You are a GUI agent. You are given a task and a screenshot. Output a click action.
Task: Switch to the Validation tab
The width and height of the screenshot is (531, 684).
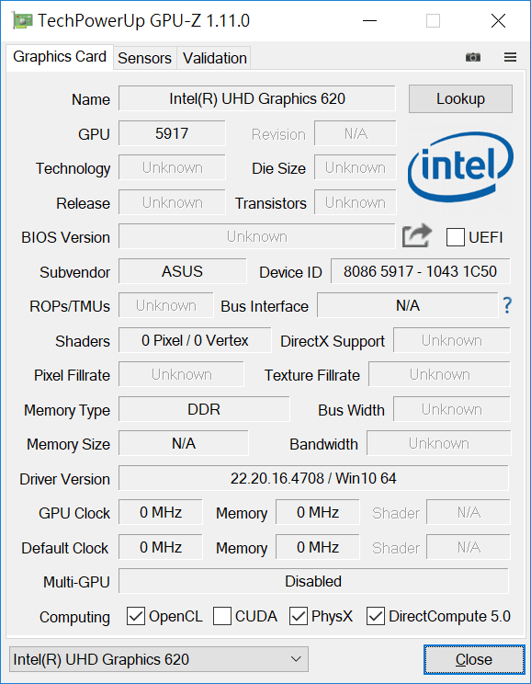(x=214, y=58)
